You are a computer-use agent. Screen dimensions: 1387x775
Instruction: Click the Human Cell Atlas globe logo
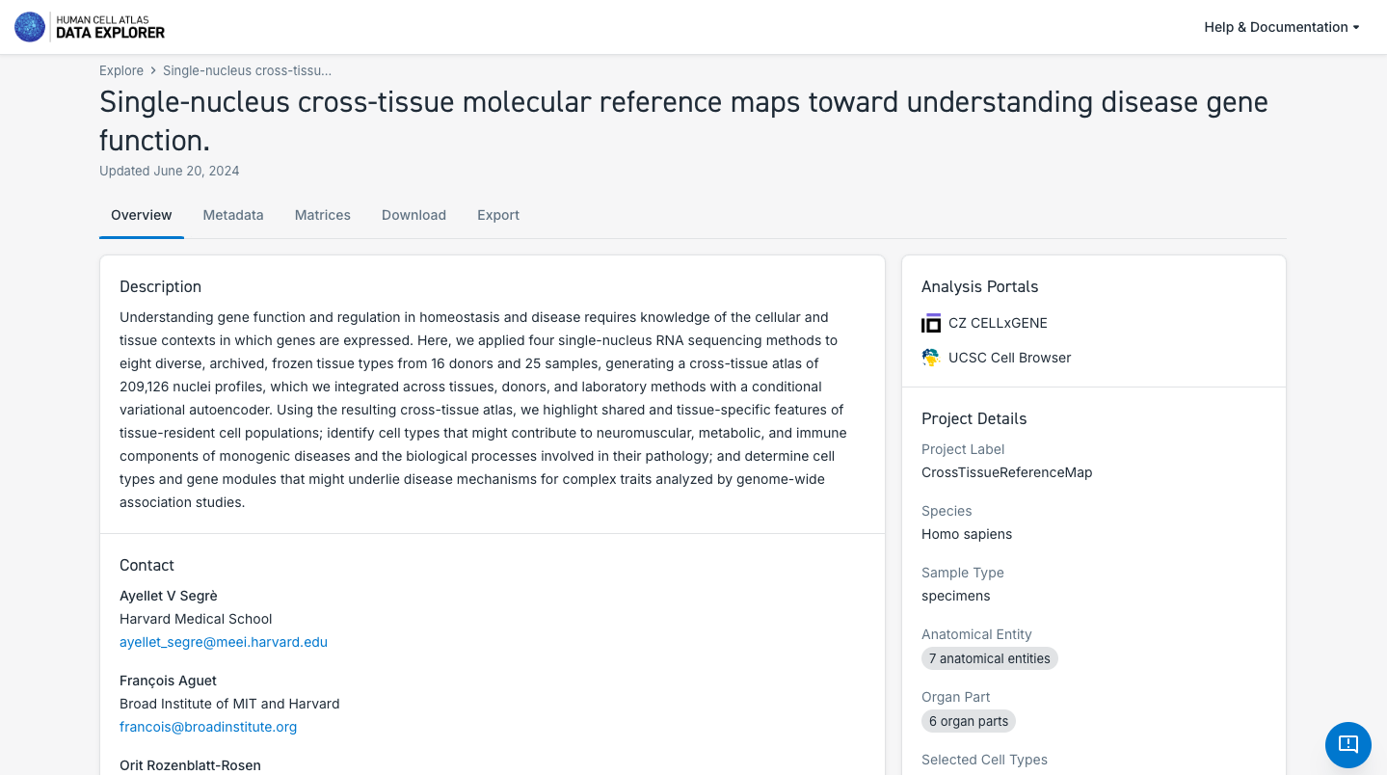(x=30, y=27)
